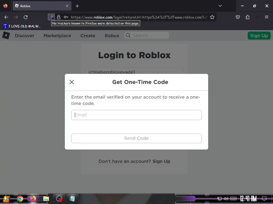This screenshot has height=204, width=273.
Task: Click the 12:41 AM taskbar clock
Action: [248, 199]
